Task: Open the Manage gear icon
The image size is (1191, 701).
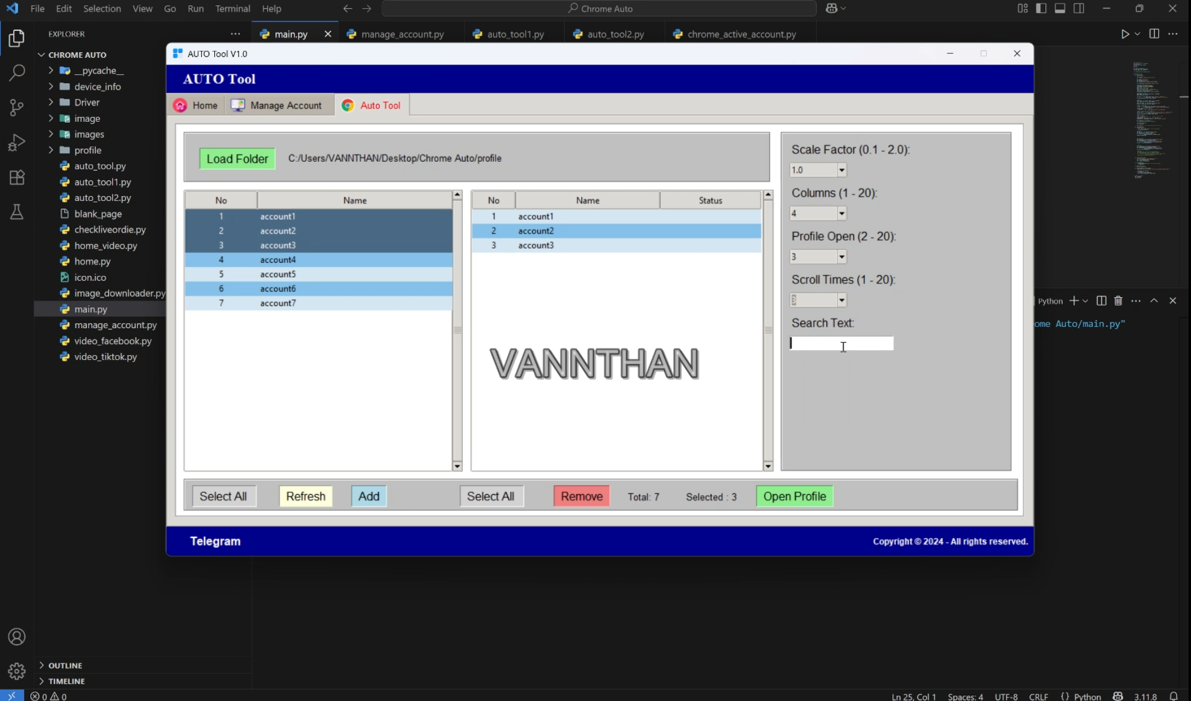Action: click(x=17, y=671)
